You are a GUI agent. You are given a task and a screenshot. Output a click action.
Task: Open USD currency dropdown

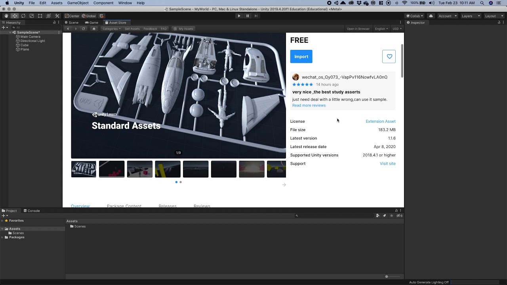[x=397, y=28]
